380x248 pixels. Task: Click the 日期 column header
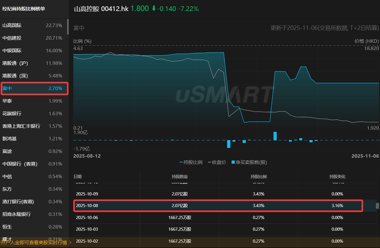point(78,177)
